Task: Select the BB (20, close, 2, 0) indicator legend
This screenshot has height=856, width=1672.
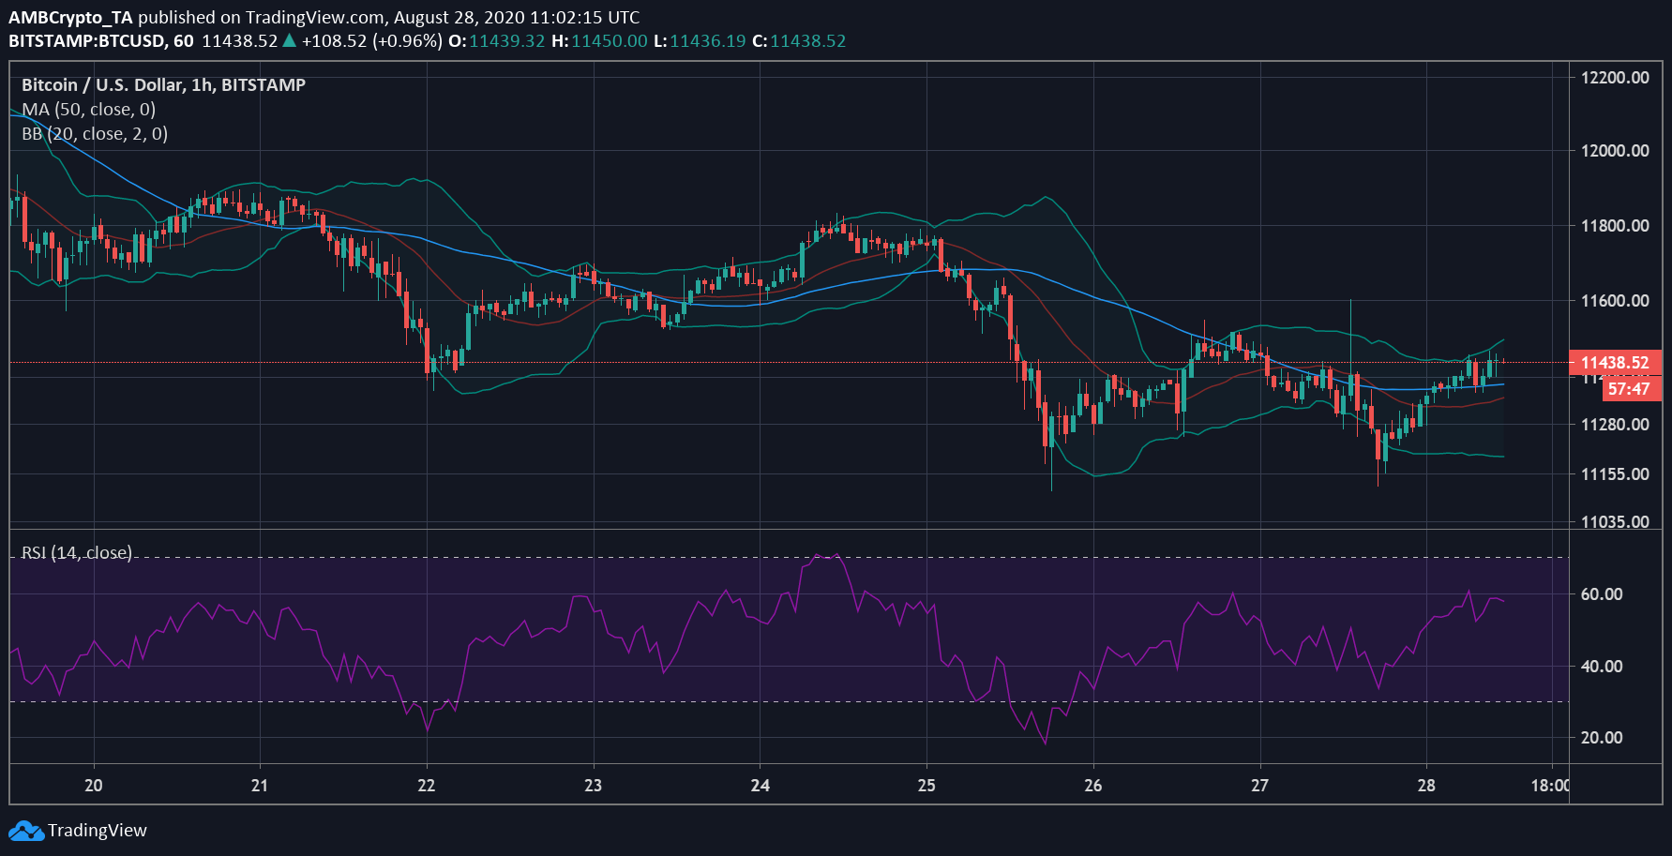Action: coord(95,134)
